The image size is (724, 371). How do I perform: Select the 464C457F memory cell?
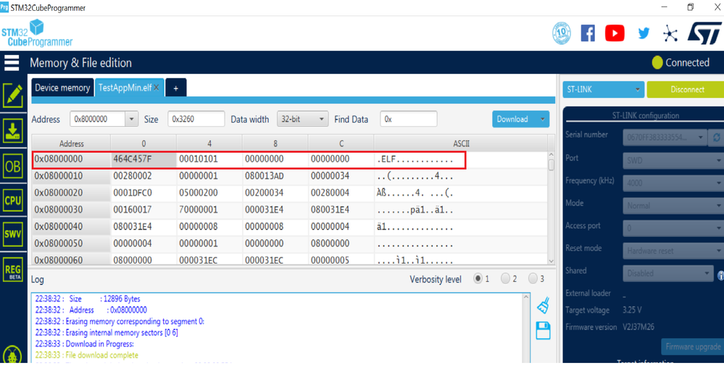click(143, 159)
